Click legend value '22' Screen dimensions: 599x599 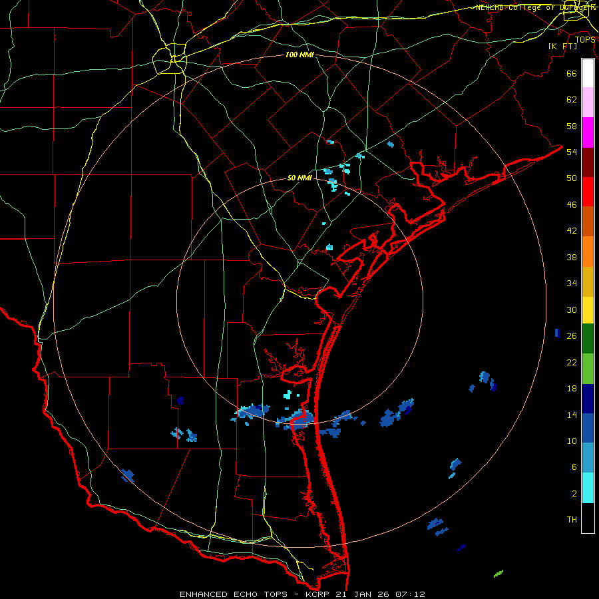pos(572,362)
